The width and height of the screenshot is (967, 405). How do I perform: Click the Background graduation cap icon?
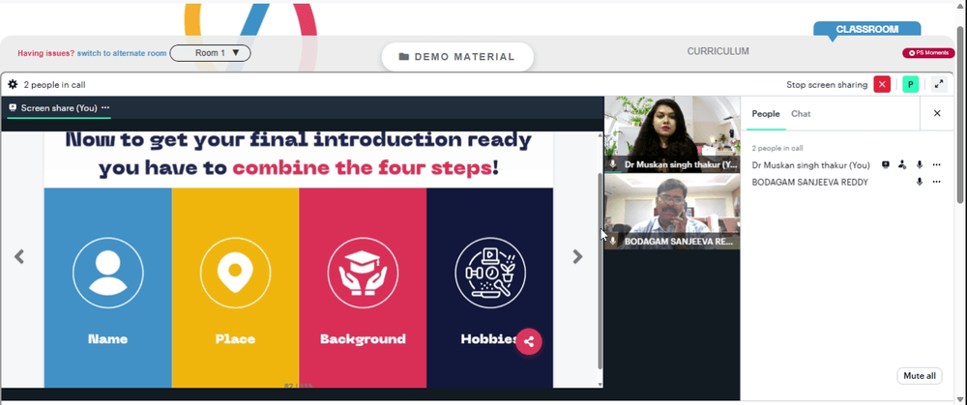click(x=363, y=273)
